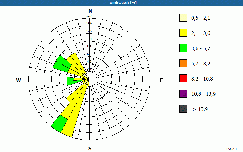This screenshot has width=243, height=152.
Task: Click the W compass label
Action: 19,80
